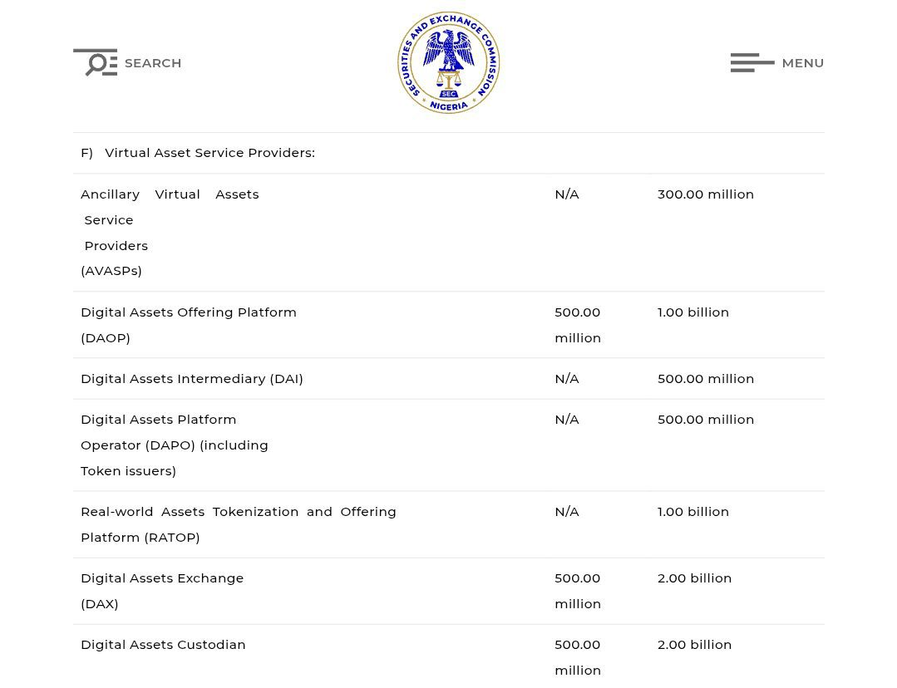
Task: Select '500.00 million' in DAPO row
Action: 705,420
